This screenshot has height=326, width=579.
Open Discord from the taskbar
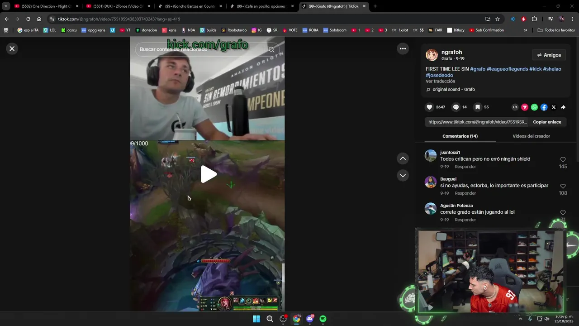click(x=310, y=319)
